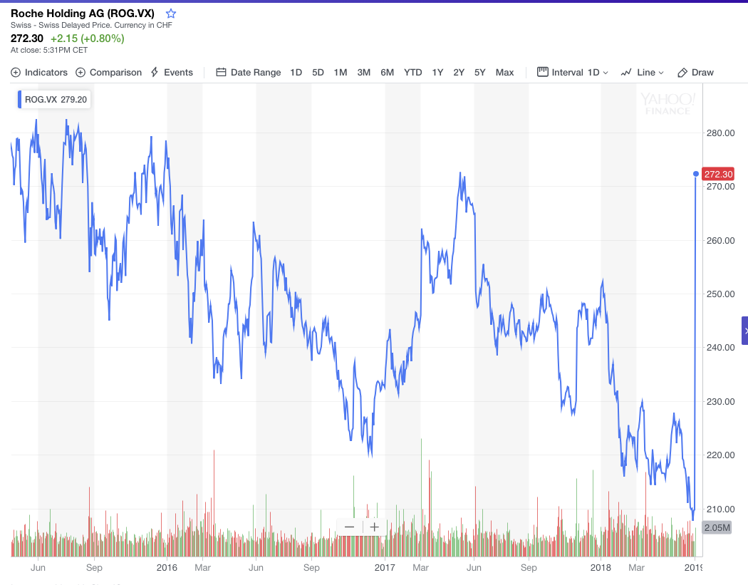Select the 1Y time range

[x=437, y=73]
